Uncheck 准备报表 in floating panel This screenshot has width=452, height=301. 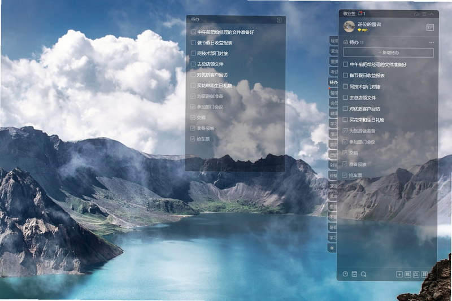tap(193, 128)
